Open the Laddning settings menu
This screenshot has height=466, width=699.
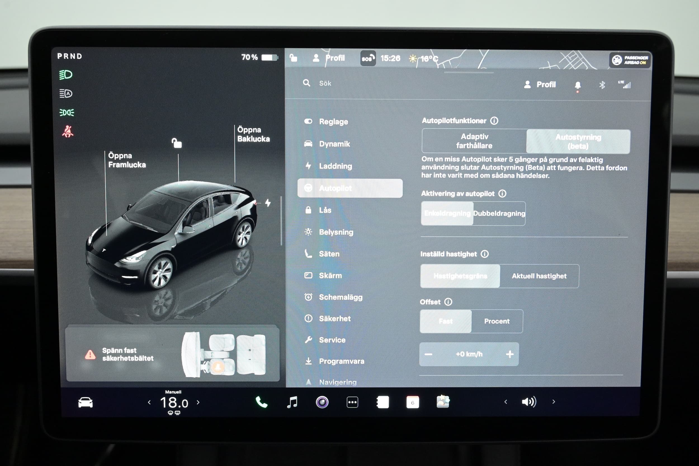point(350,166)
